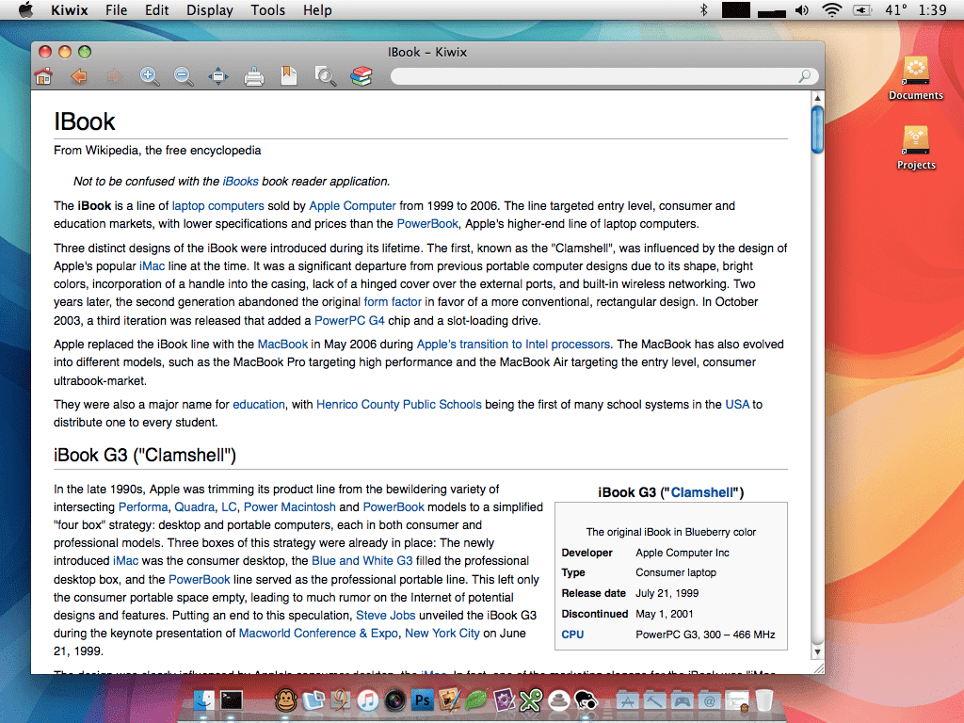This screenshot has height=723, width=964.
Task: Toggle fullscreen mode in toolbar
Action: (218, 77)
